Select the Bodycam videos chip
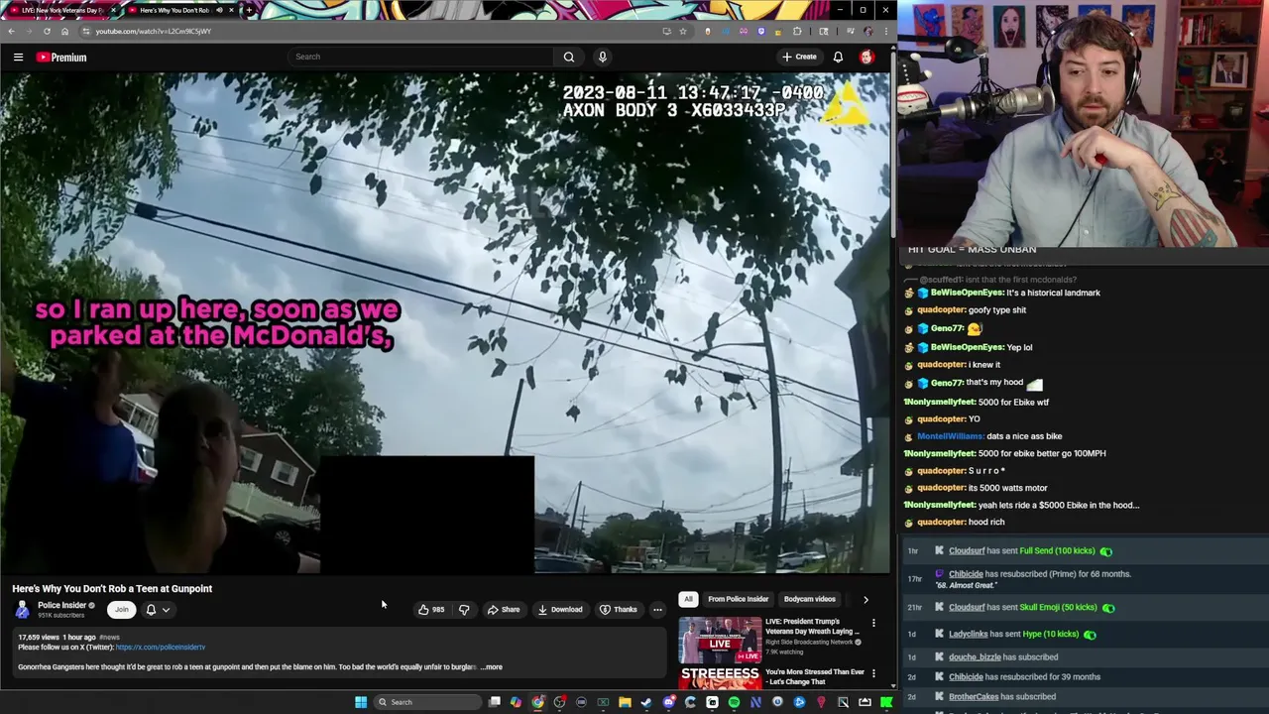 pyautogui.click(x=809, y=599)
